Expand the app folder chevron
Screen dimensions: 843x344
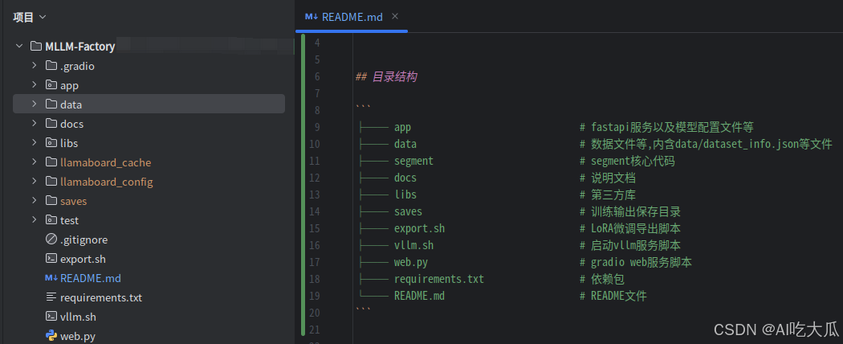[35, 85]
